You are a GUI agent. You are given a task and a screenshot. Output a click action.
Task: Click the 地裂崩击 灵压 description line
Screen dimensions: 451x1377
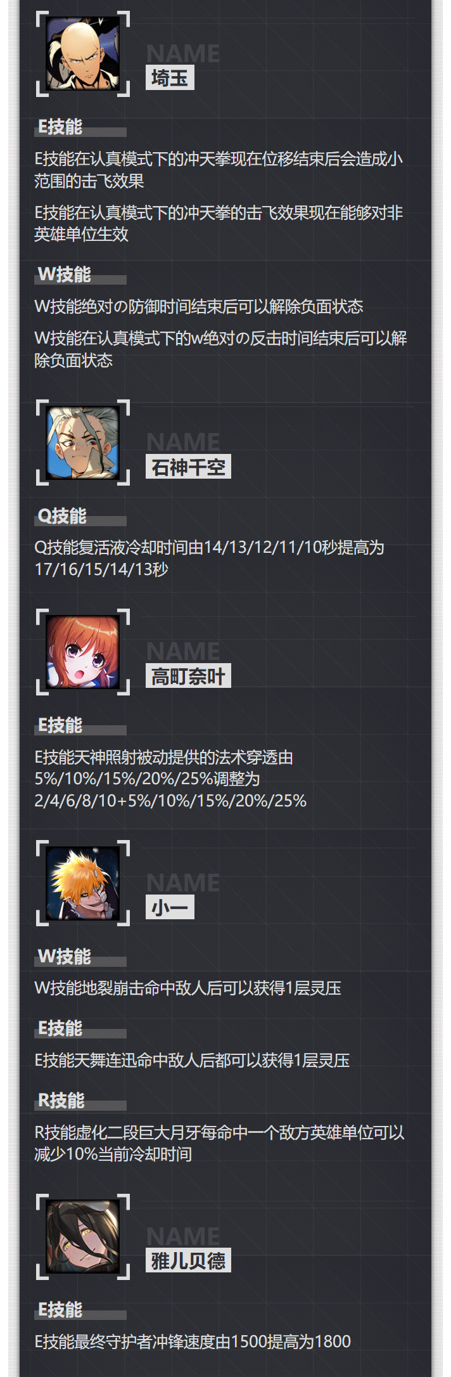[188, 988]
